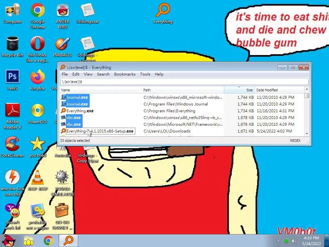Select the Yahoo 'doesn't work lol' icon

pyautogui.click(x=13, y=216)
